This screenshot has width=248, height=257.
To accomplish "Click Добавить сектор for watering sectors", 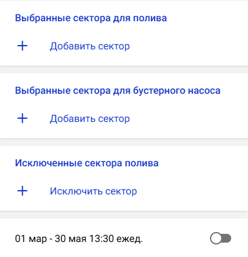I will tap(90, 46).
